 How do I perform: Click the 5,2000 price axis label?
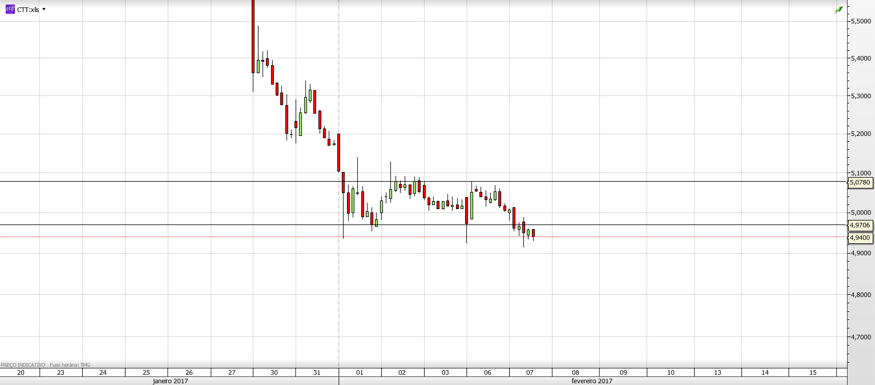860,134
